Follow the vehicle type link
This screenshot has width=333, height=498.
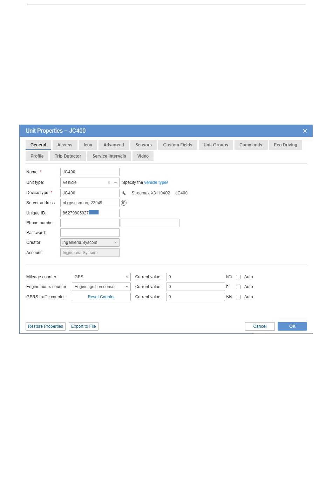(x=156, y=182)
